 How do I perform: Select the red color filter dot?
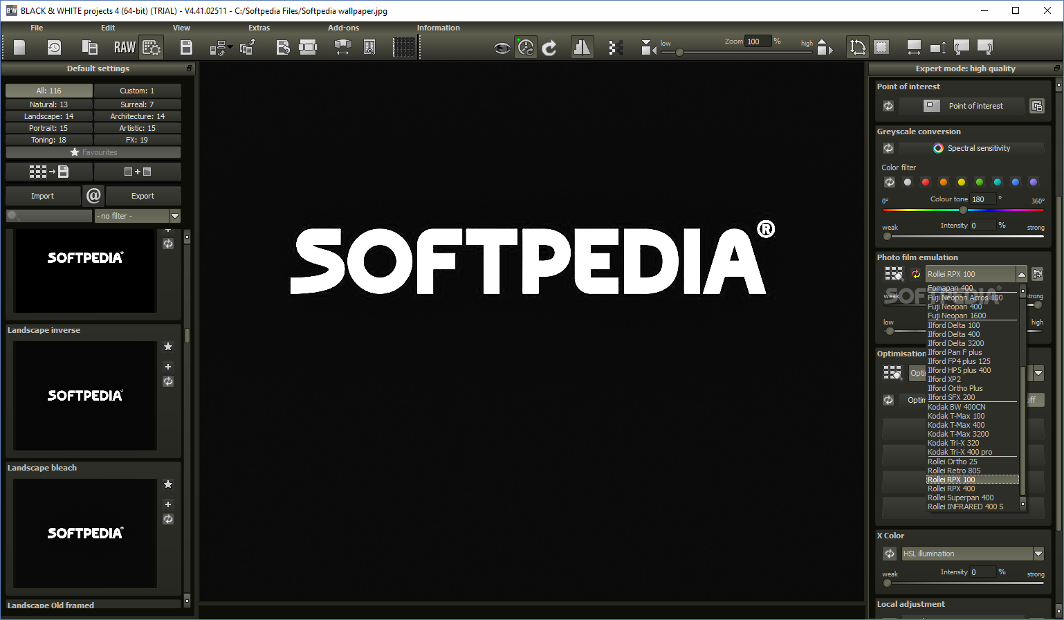(x=926, y=182)
